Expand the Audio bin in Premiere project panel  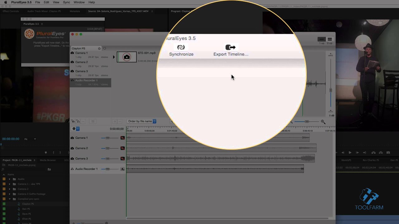click(x=9, y=179)
